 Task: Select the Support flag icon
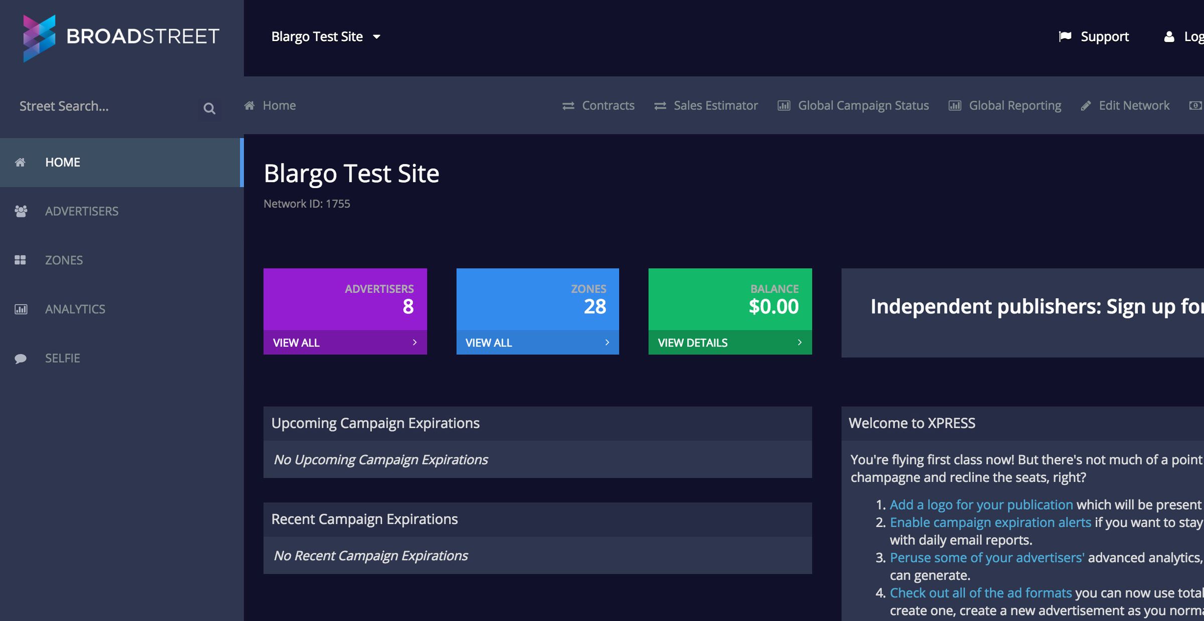[x=1066, y=36]
